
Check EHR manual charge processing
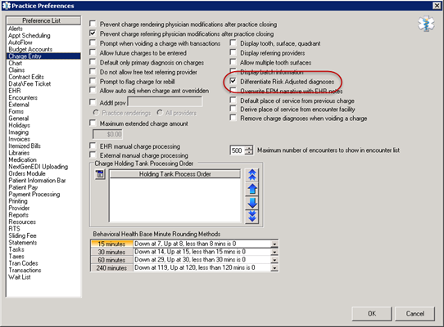(x=93, y=146)
